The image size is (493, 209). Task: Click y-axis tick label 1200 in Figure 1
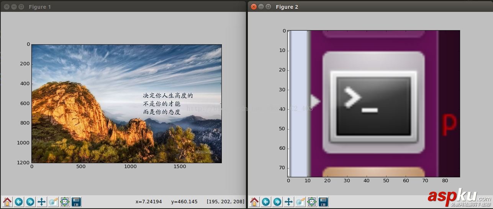23,162
